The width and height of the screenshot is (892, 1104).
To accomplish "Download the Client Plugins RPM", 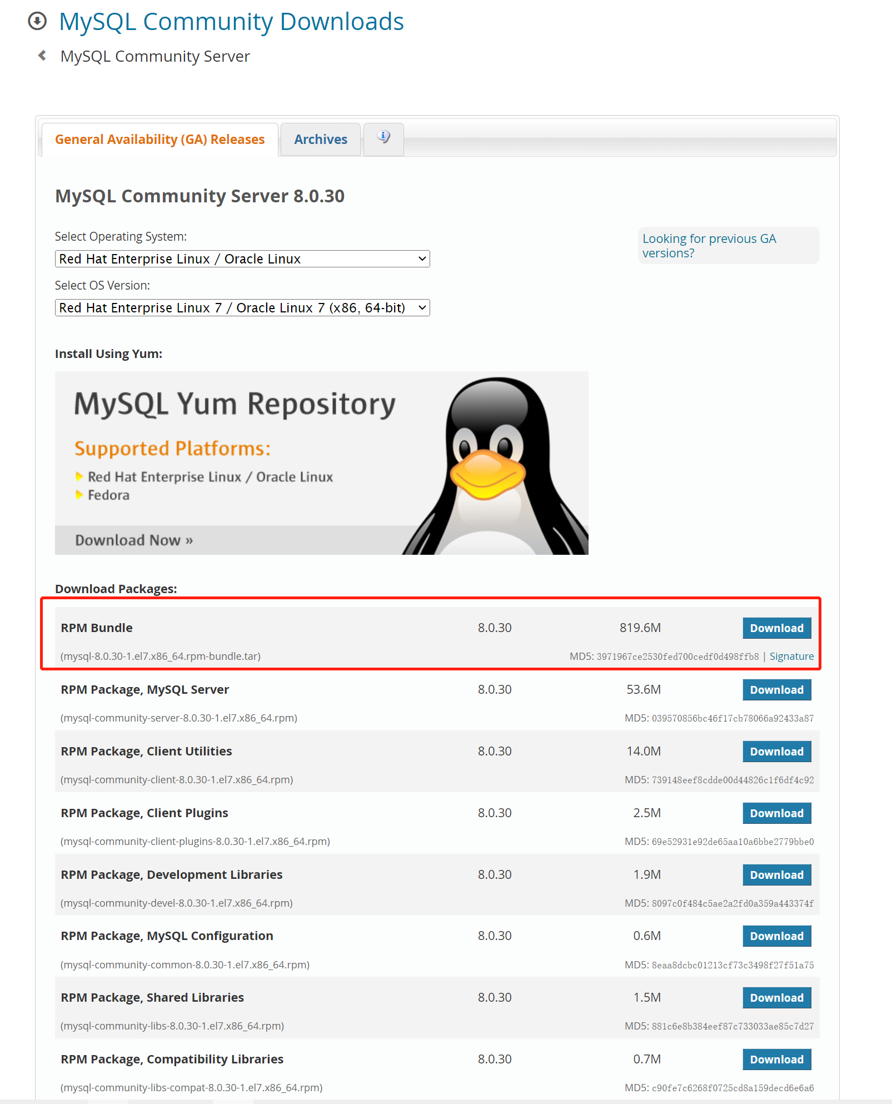I will (776, 813).
